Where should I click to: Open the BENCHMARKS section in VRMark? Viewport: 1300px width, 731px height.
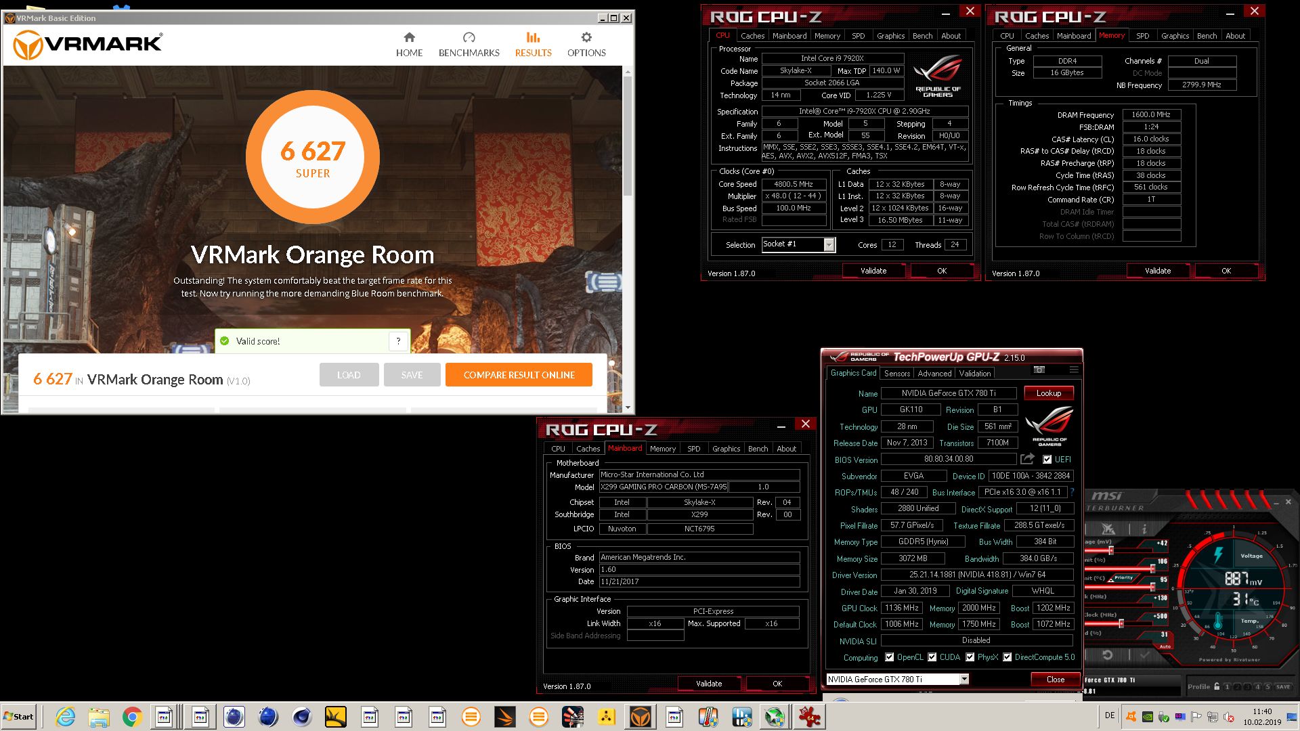pos(469,45)
